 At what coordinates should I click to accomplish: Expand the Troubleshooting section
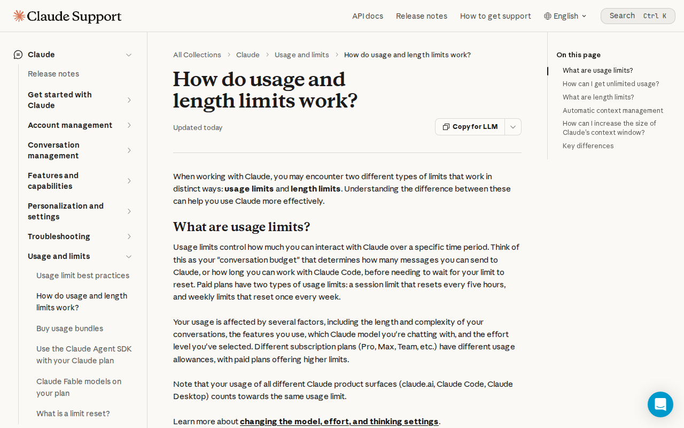[x=129, y=236]
